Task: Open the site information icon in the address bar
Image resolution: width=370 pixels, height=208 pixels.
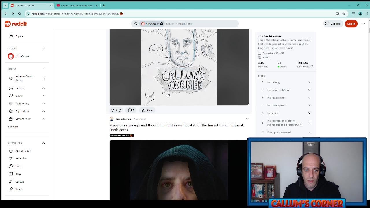Action: coord(28,14)
